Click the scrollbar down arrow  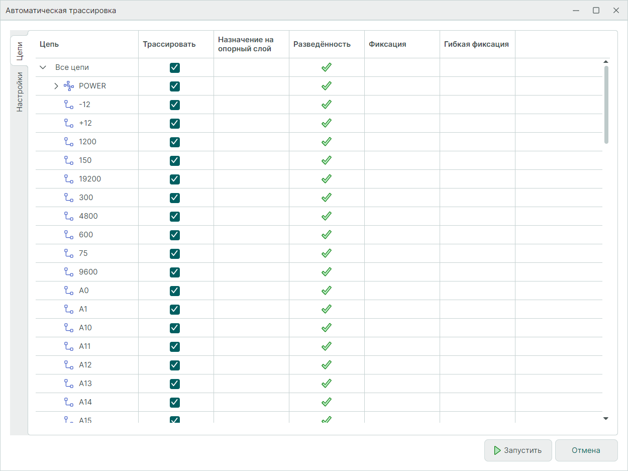605,418
